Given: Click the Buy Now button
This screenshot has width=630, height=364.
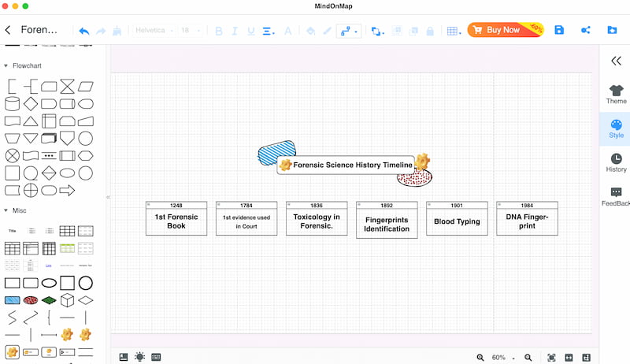Looking at the screenshot, I should [x=506, y=30].
